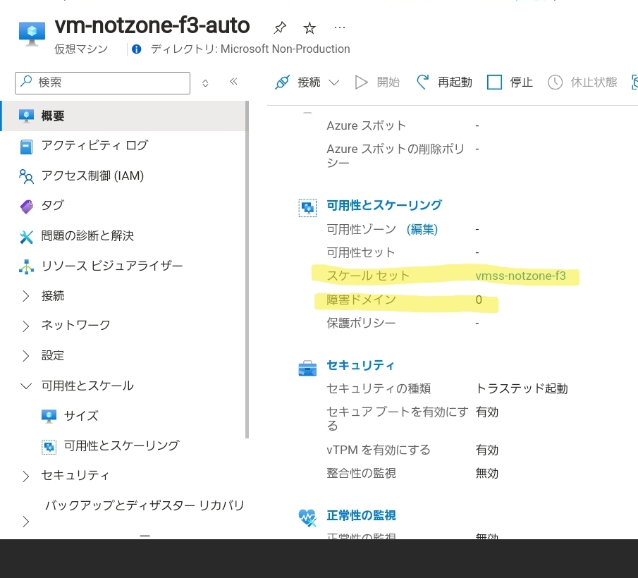Click the サイズ monitor icon
The width and height of the screenshot is (638, 578).
coord(49,416)
